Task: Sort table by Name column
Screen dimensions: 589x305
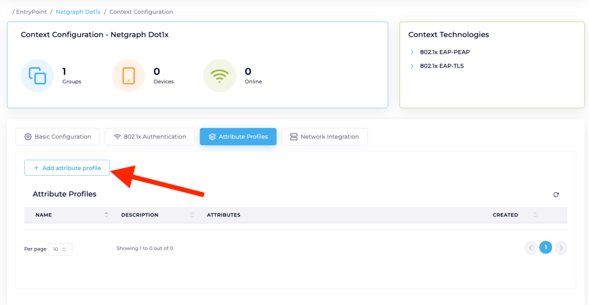Action: [106, 215]
